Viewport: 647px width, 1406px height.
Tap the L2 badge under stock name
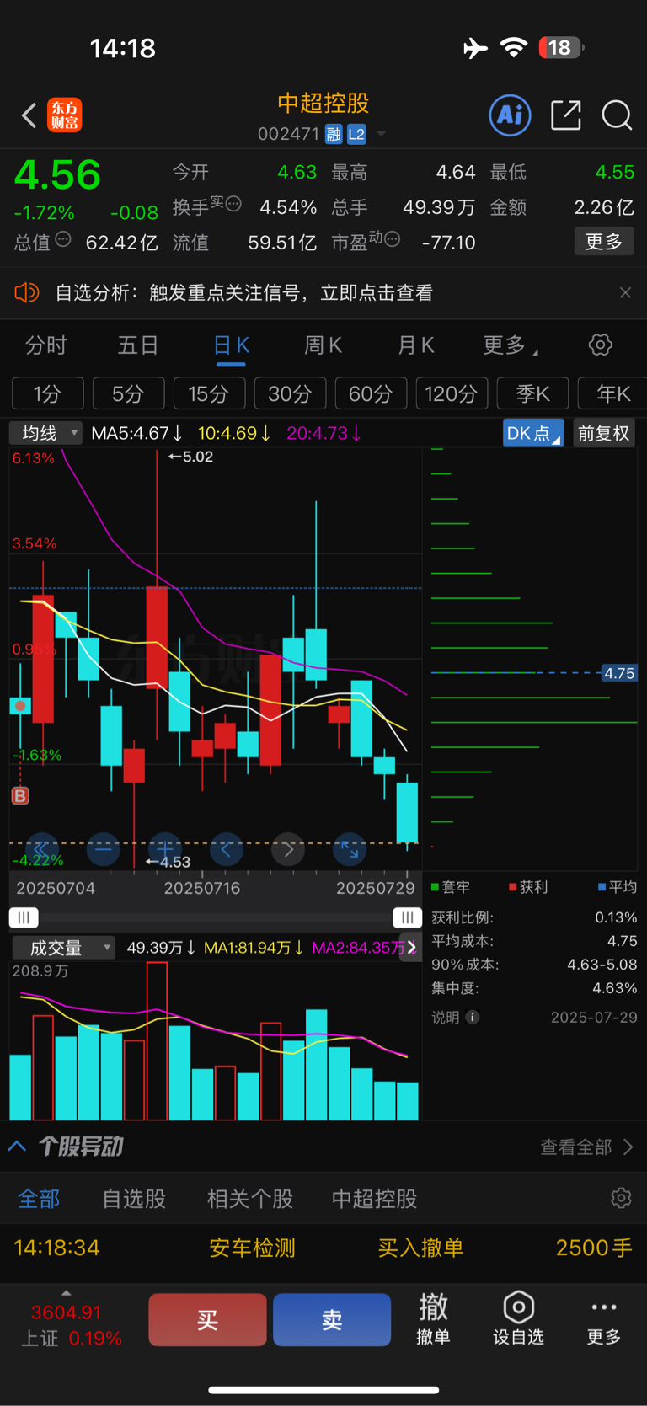pyautogui.click(x=356, y=134)
